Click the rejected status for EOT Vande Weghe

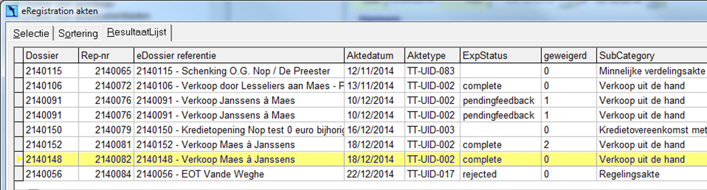(480, 174)
